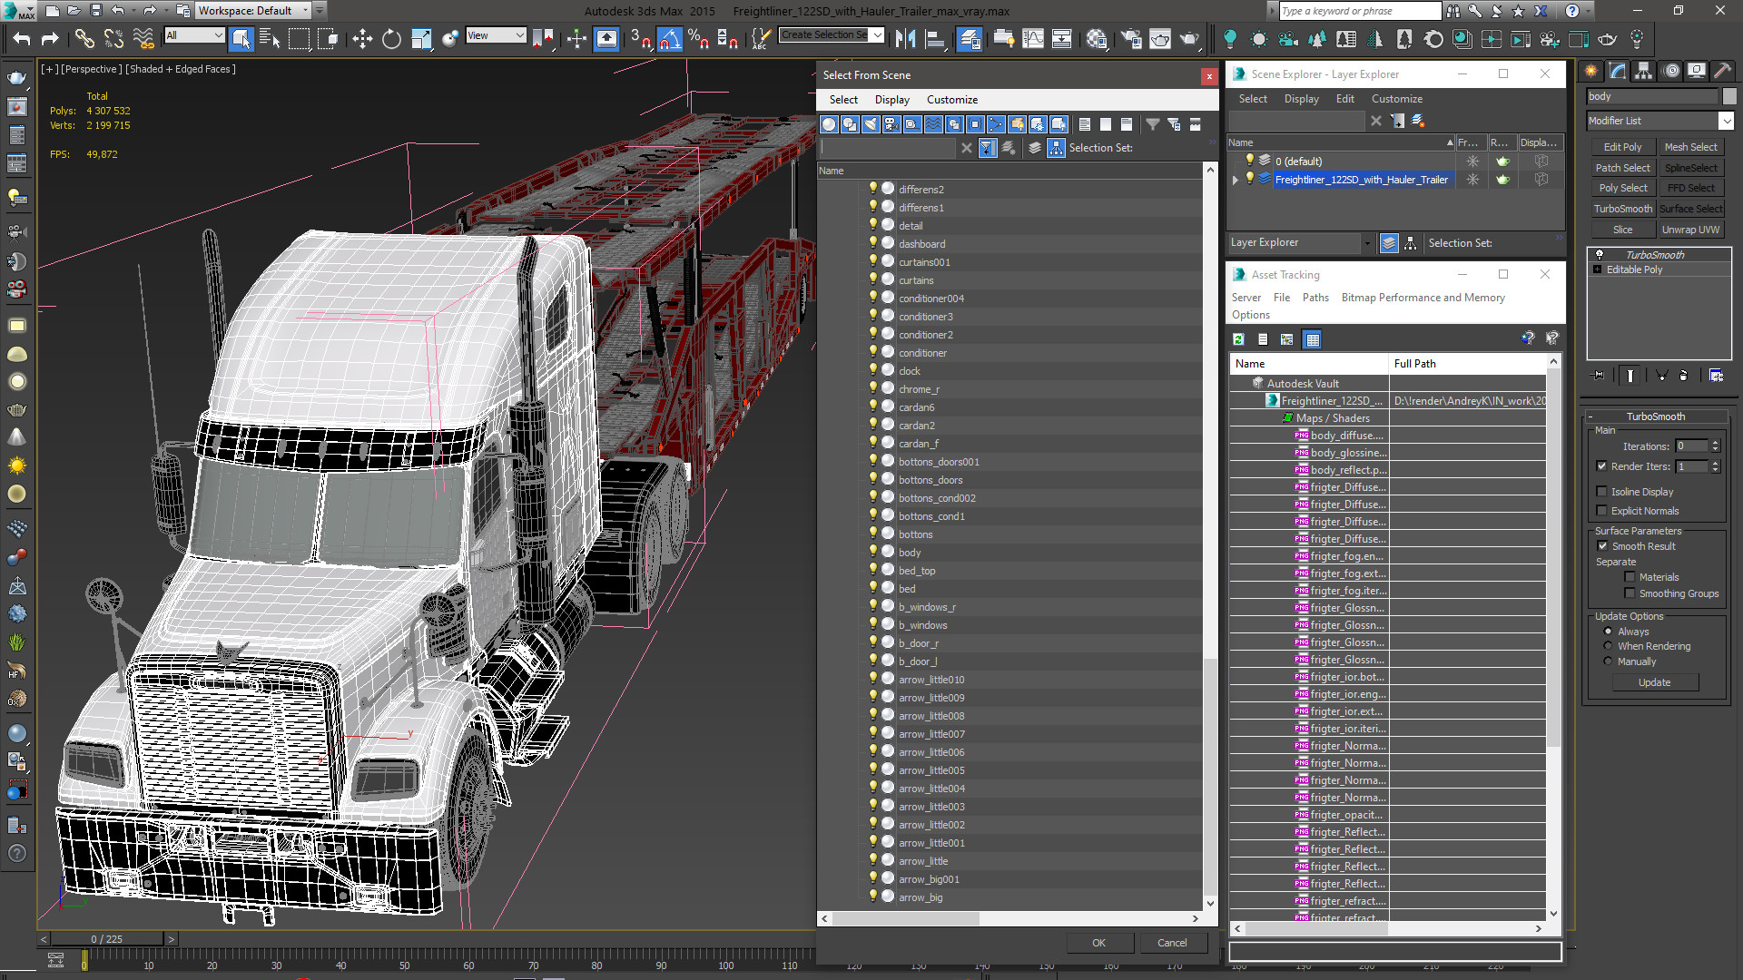This screenshot has height=980, width=1743.
Task: Toggle visibility bulb for differens2 object
Action: [873, 188]
